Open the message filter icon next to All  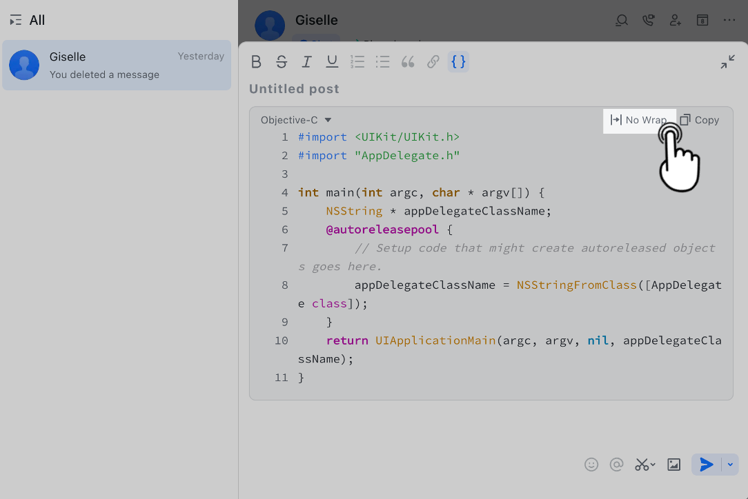pos(15,20)
